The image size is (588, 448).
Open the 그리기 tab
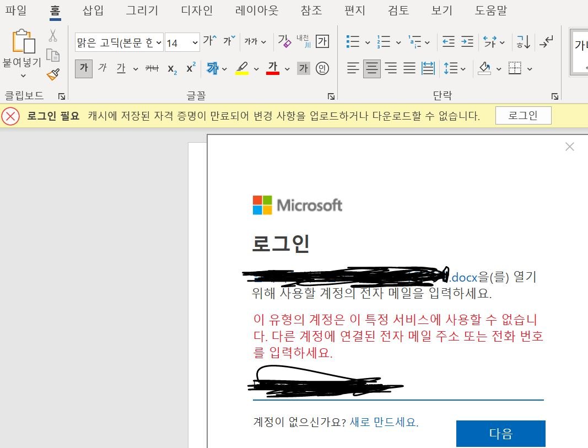[142, 10]
